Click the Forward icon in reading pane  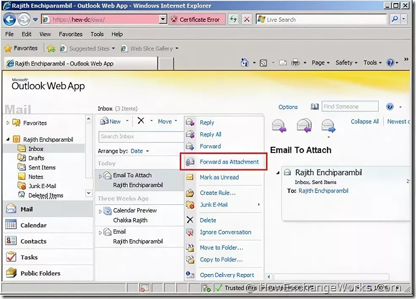coord(328,125)
